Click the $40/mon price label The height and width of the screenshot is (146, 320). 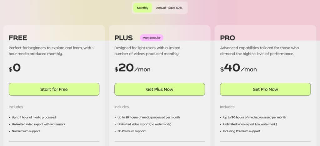[x=238, y=69]
